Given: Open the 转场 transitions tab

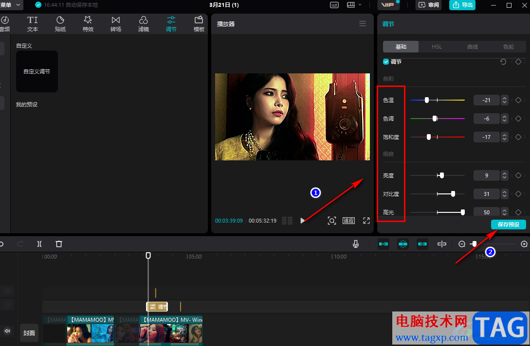Looking at the screenshot, I should click(x=116, y=24).
